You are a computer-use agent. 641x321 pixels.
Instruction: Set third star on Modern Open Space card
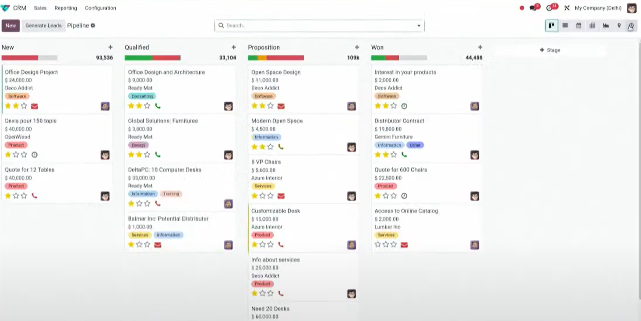(x=270, y=147)
